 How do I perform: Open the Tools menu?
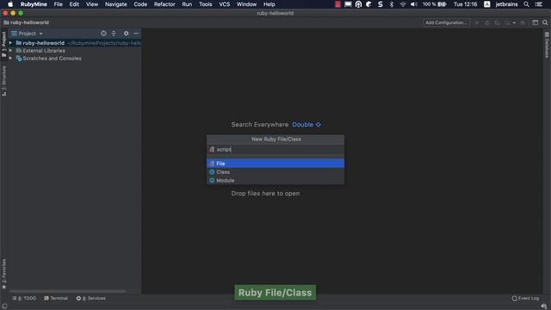tap(206, 4)
